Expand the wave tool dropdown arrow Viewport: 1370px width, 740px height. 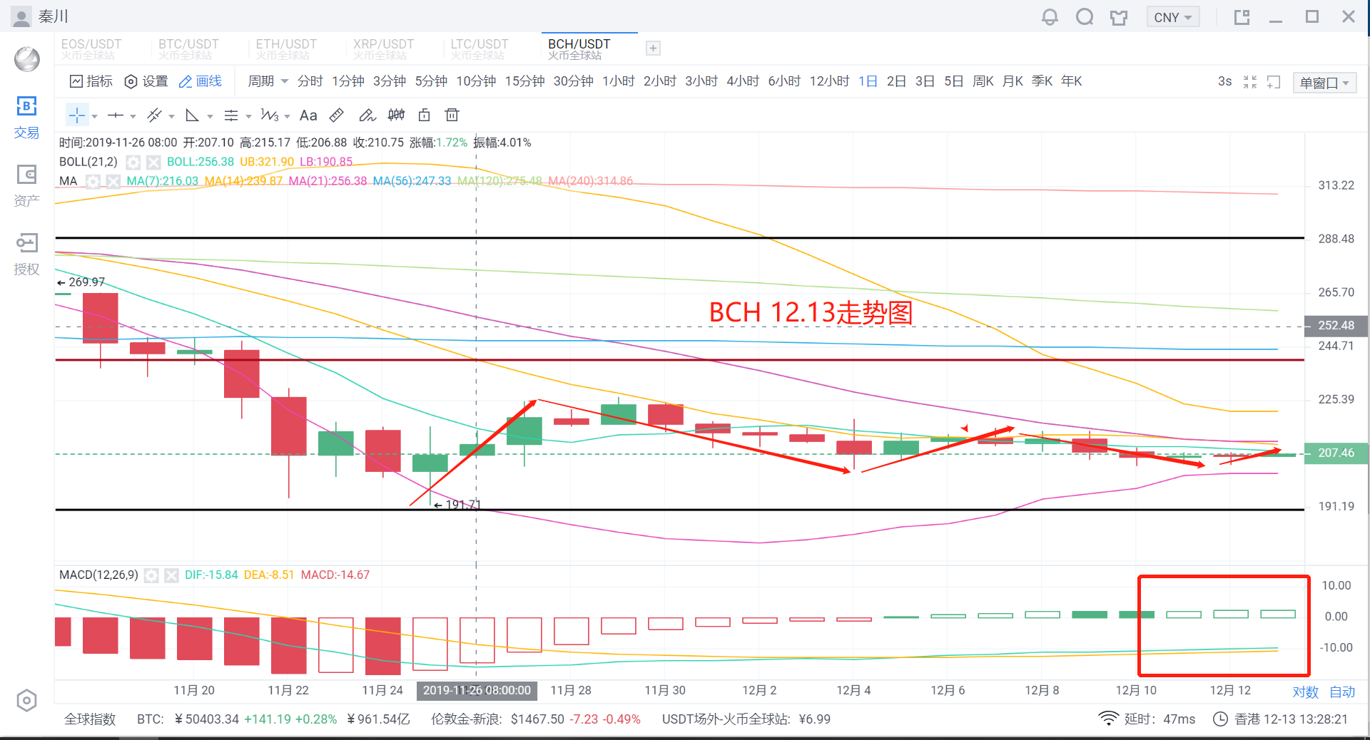287,116
